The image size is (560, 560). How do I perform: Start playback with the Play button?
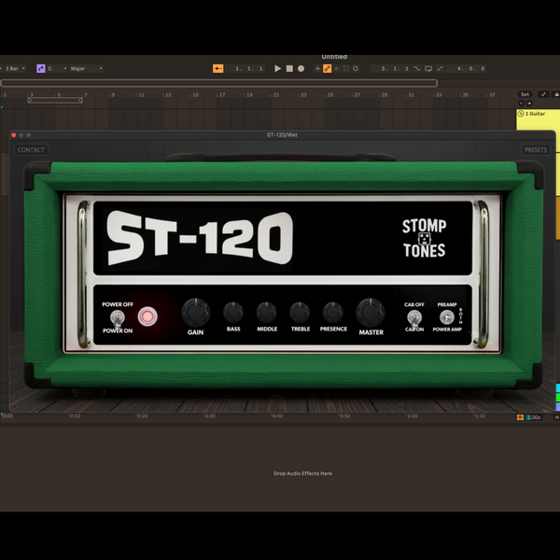click(x=277, y=68)
